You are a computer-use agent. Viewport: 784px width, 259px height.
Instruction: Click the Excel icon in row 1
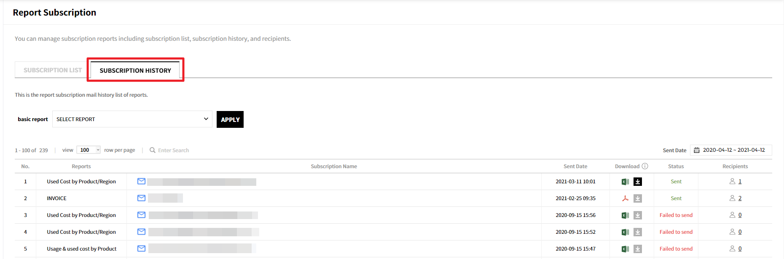tap(625, 182)
